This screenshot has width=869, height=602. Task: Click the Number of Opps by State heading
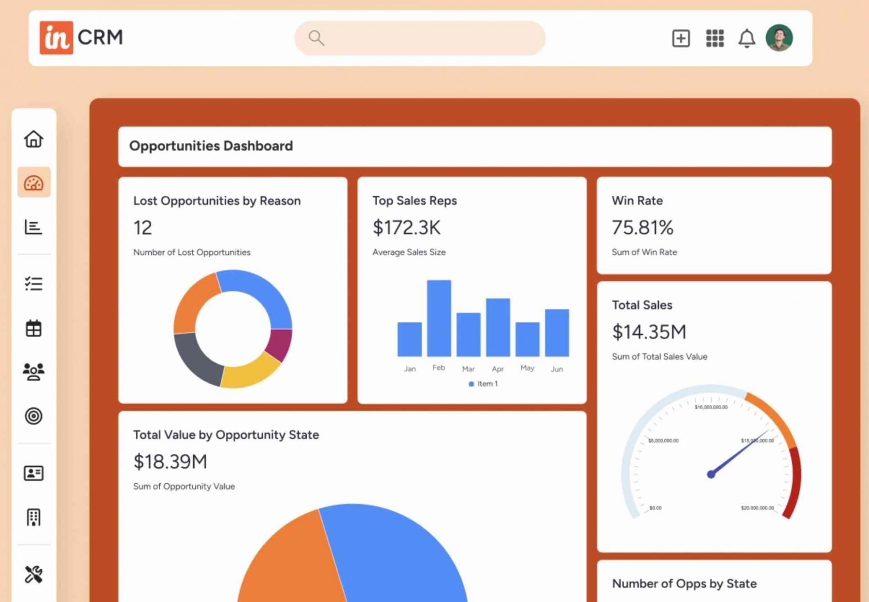point(684,583)
